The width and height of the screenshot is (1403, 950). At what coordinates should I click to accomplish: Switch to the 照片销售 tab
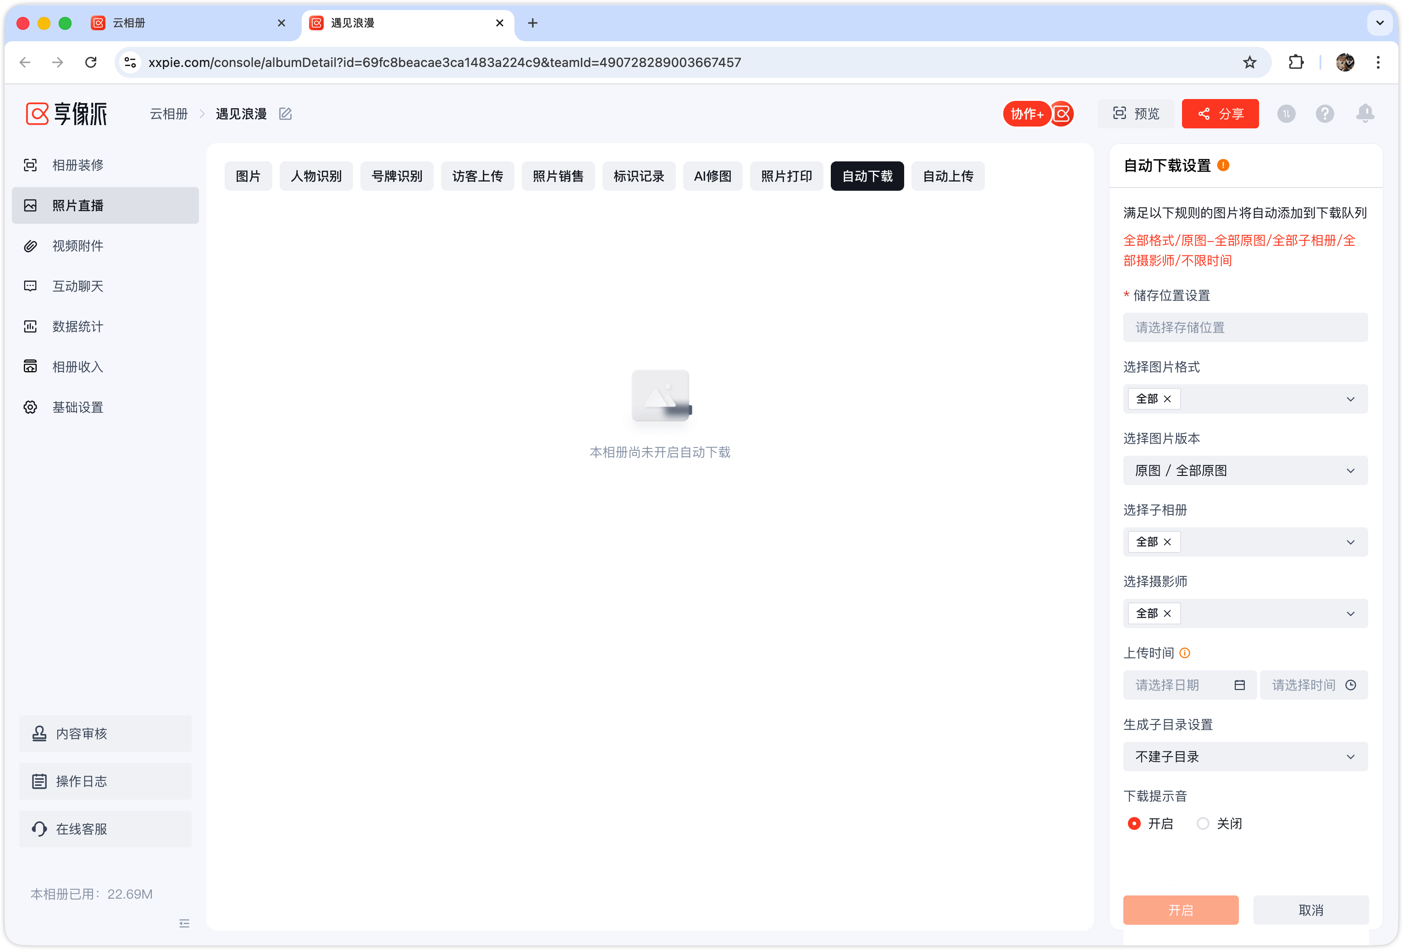click(x=558, y=176)
